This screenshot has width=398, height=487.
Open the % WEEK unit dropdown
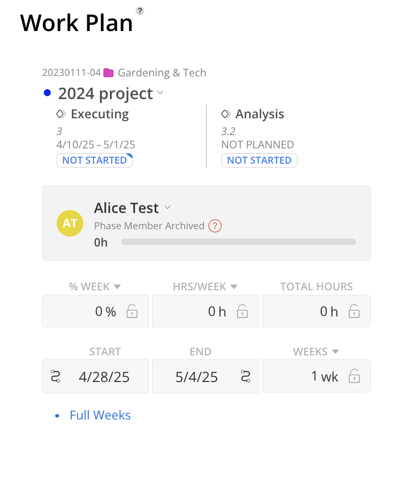[117, 287]
